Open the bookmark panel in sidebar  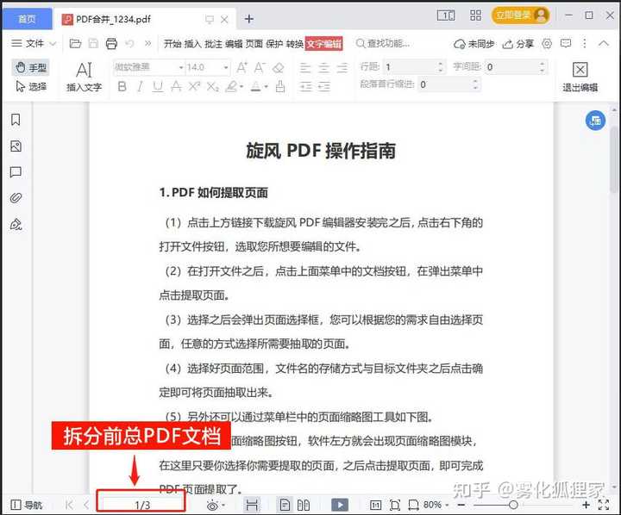coord(16,120)
